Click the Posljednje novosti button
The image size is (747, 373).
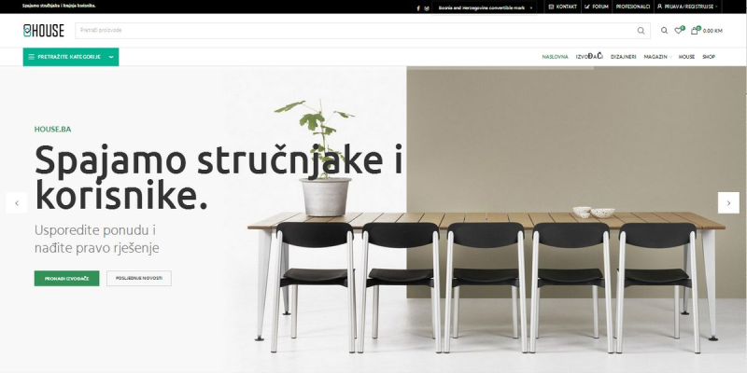point(139,278)
